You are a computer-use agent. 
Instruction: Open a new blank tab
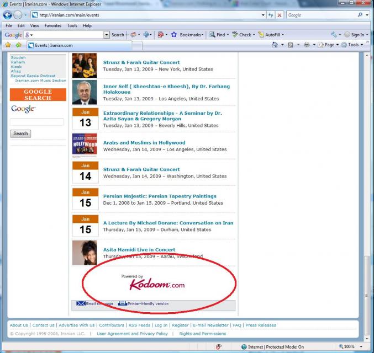(x=137, y=45)
